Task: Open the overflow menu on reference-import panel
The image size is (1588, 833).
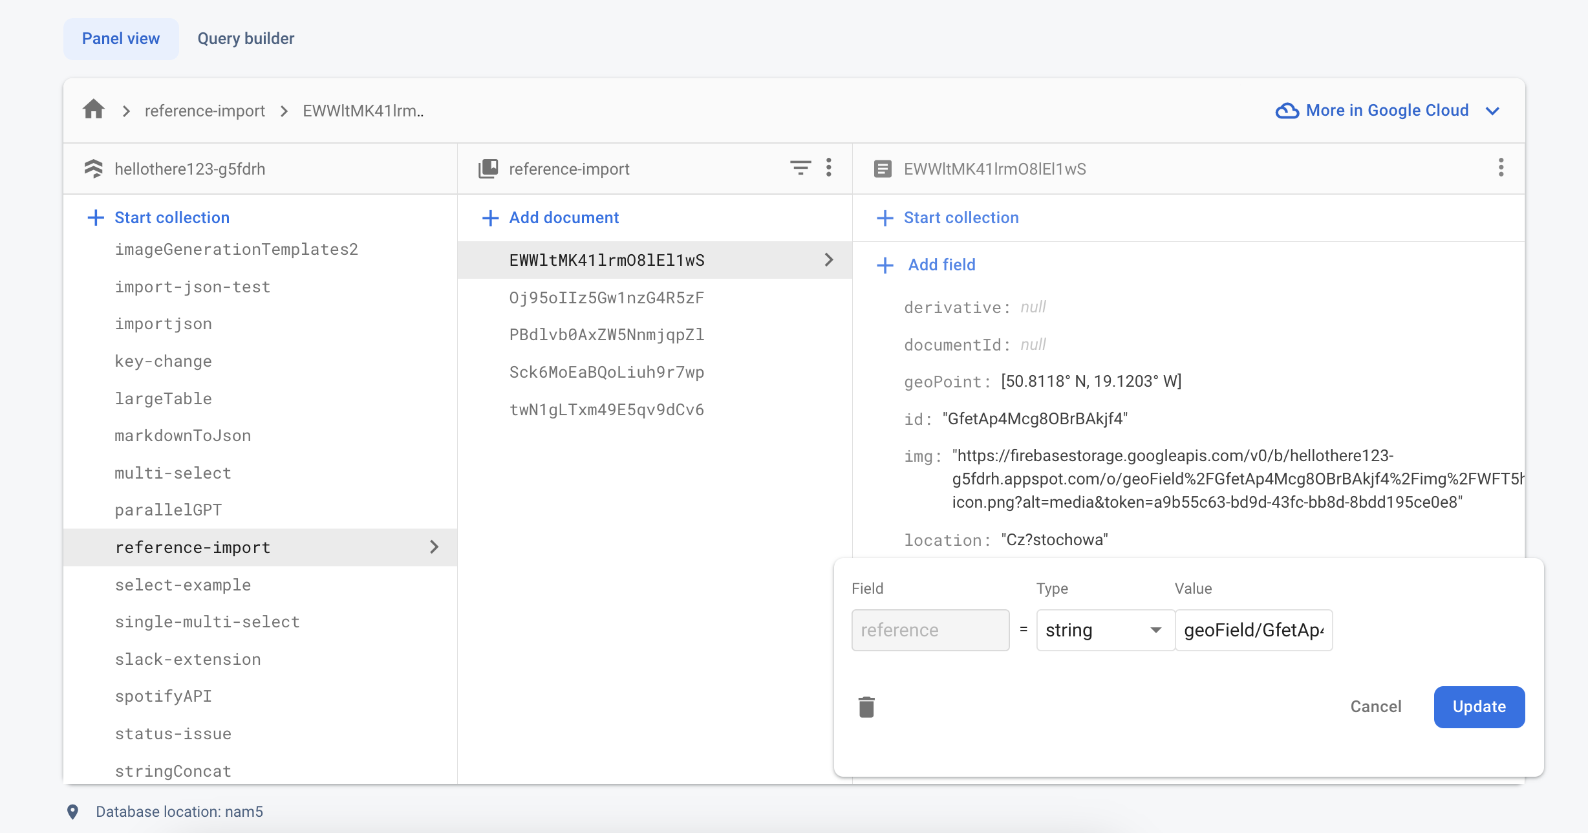Action: (830, 168)
